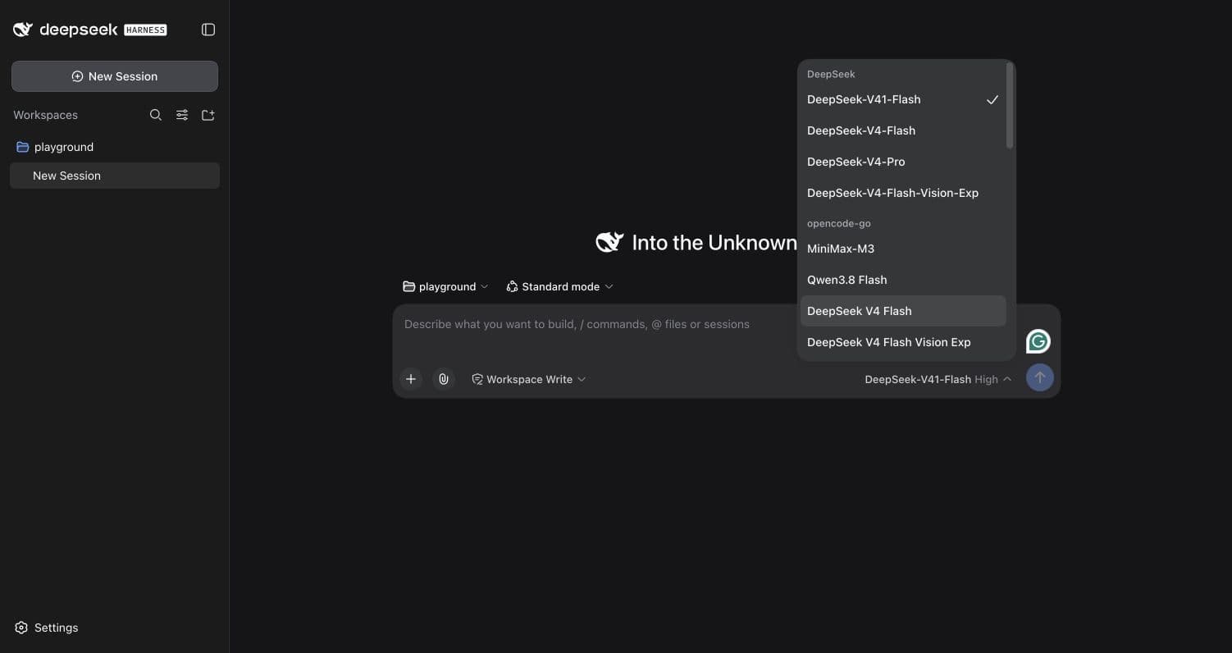
Task: Open the Grammarly icon in the prompt box
Action: point(1038,341)
